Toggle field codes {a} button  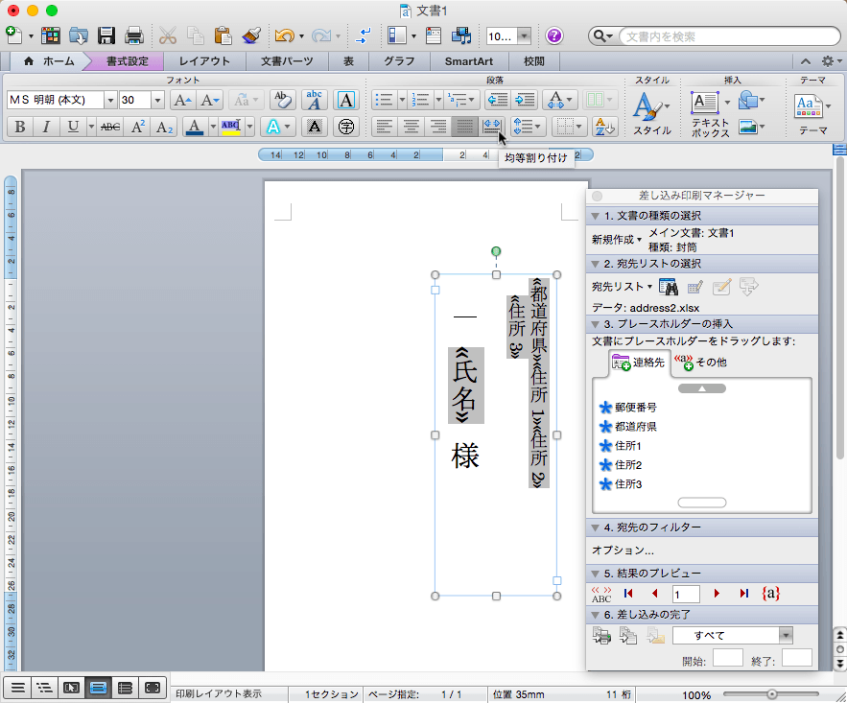click(x=770, y=594)
